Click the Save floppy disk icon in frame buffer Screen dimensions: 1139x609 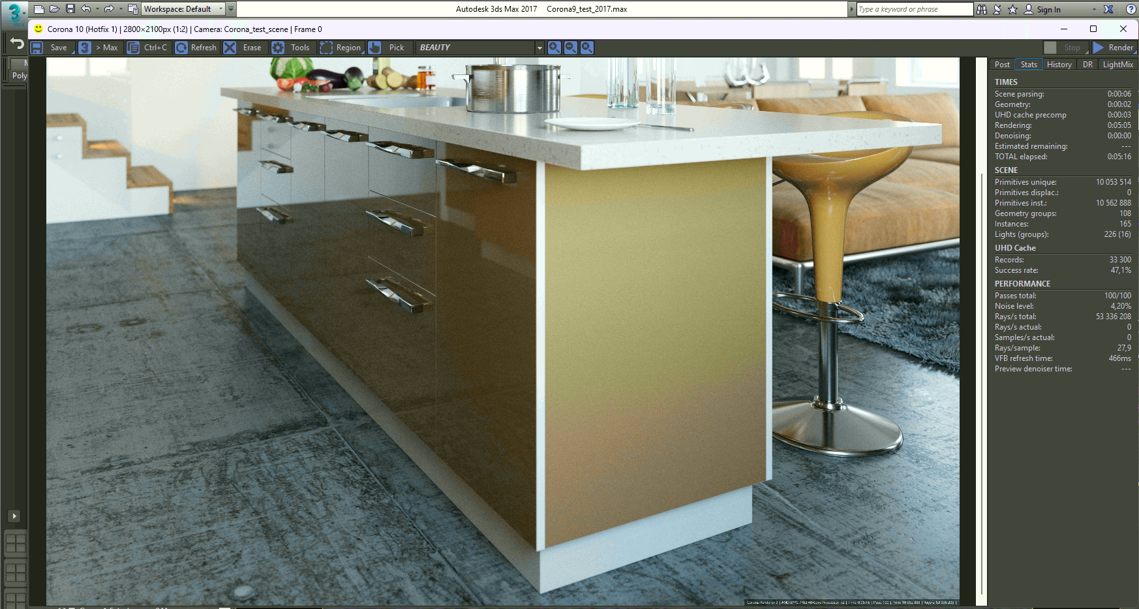point(37,48)
